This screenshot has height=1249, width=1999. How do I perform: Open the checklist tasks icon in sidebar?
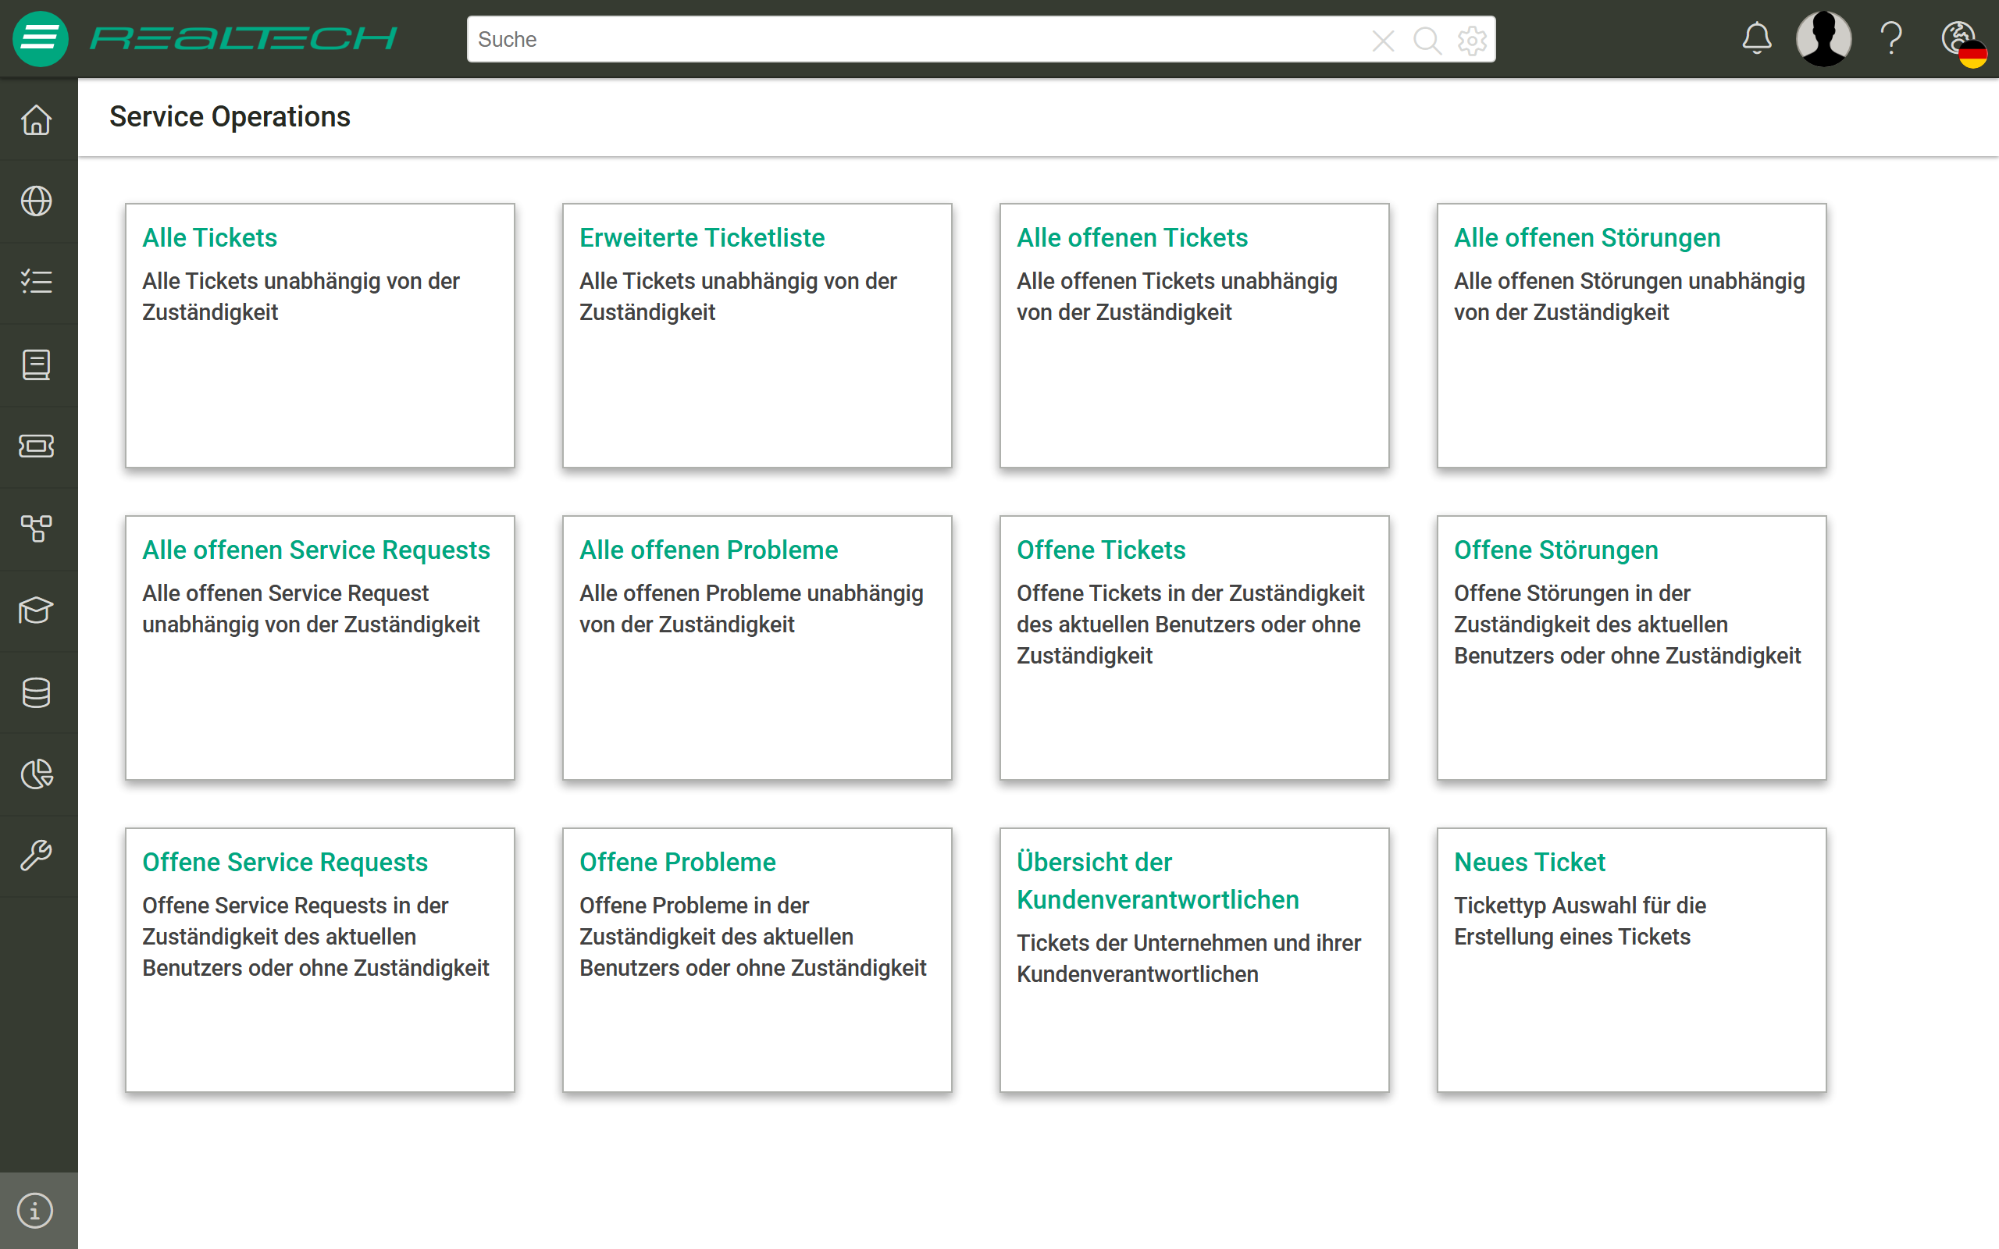(x=37, y=282)
